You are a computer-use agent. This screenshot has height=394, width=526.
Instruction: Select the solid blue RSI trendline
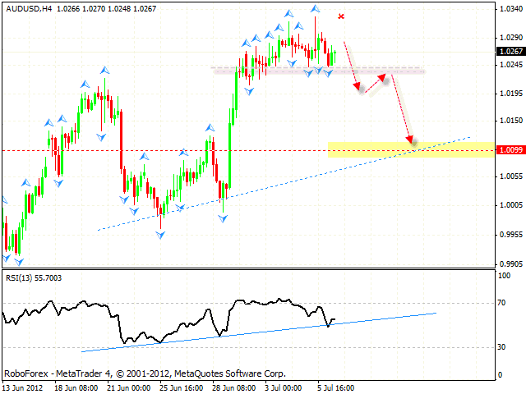coord(247,332)
